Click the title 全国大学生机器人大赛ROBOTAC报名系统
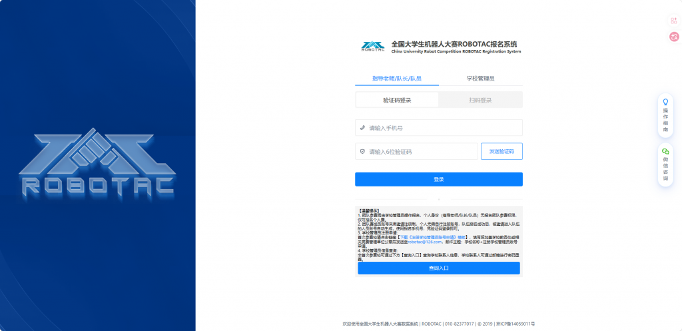Screen dimensions: 682x331 (454, 44)
